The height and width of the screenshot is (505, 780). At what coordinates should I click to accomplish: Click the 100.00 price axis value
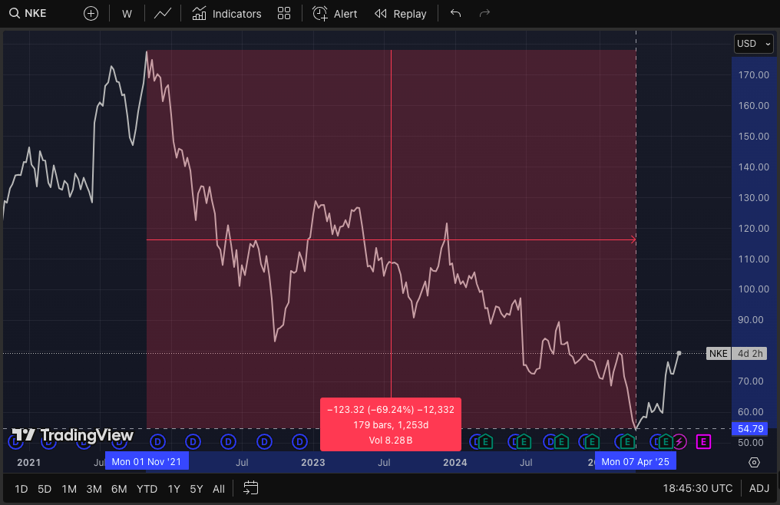754,289
